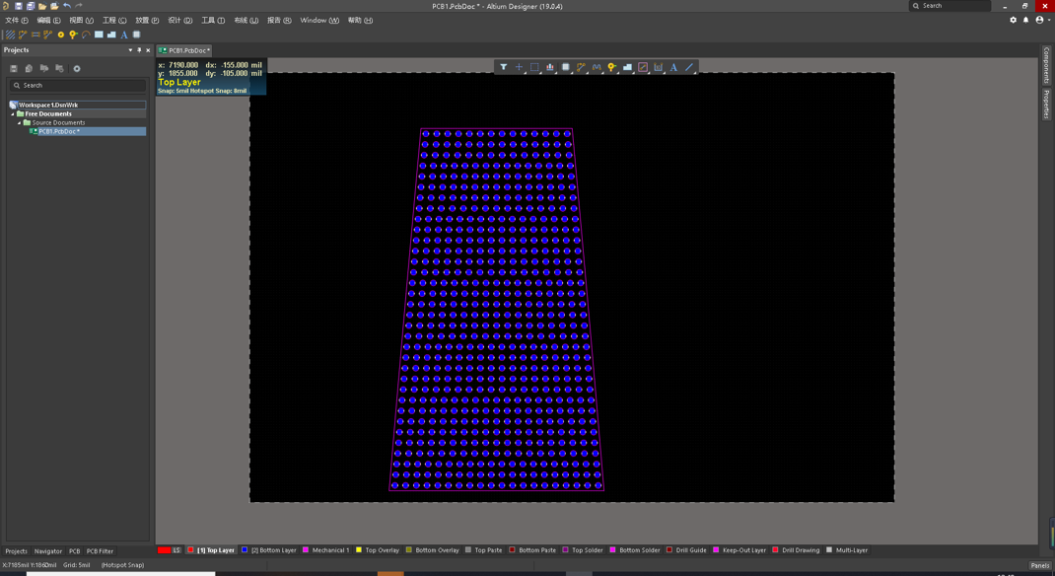The image size is (1055, 576).
Task: Click the selection rectangle tool icon
Action: (534, 68)
